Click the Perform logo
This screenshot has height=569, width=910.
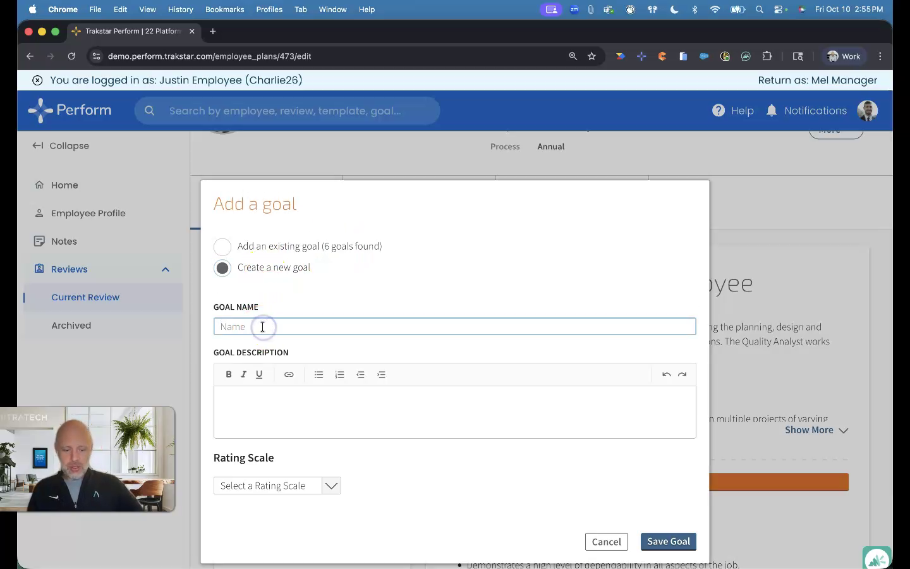70,110
